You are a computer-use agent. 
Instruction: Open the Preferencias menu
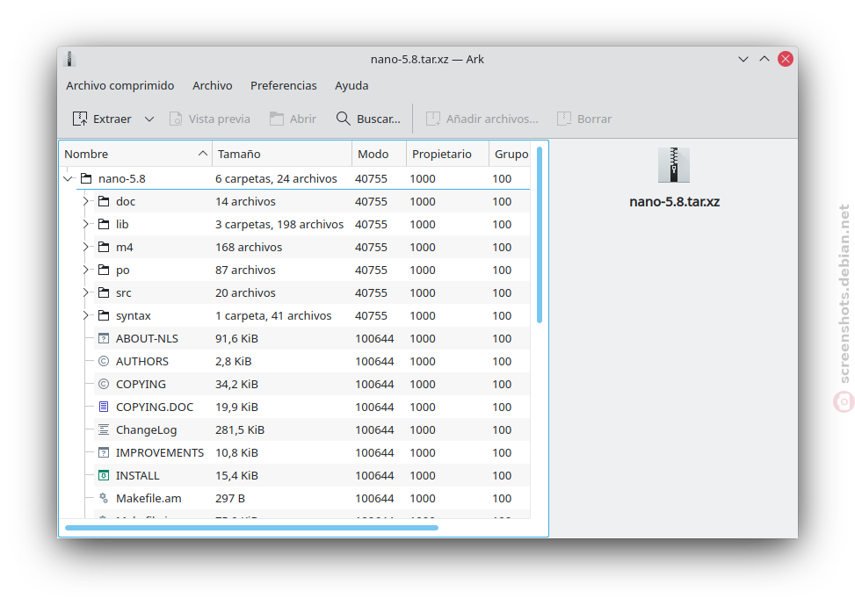pos(284,85)
